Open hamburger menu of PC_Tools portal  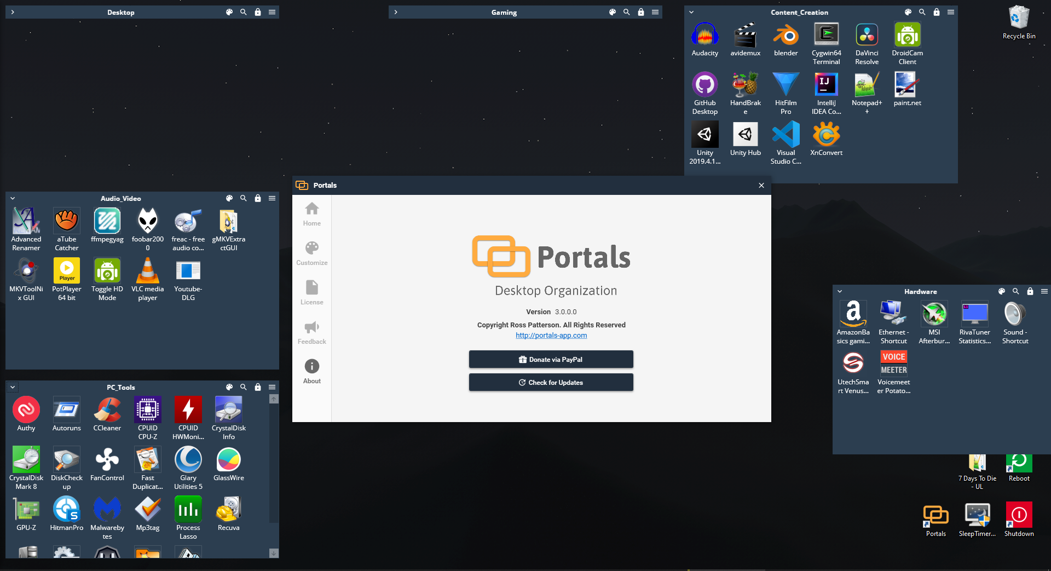(272, 387)
